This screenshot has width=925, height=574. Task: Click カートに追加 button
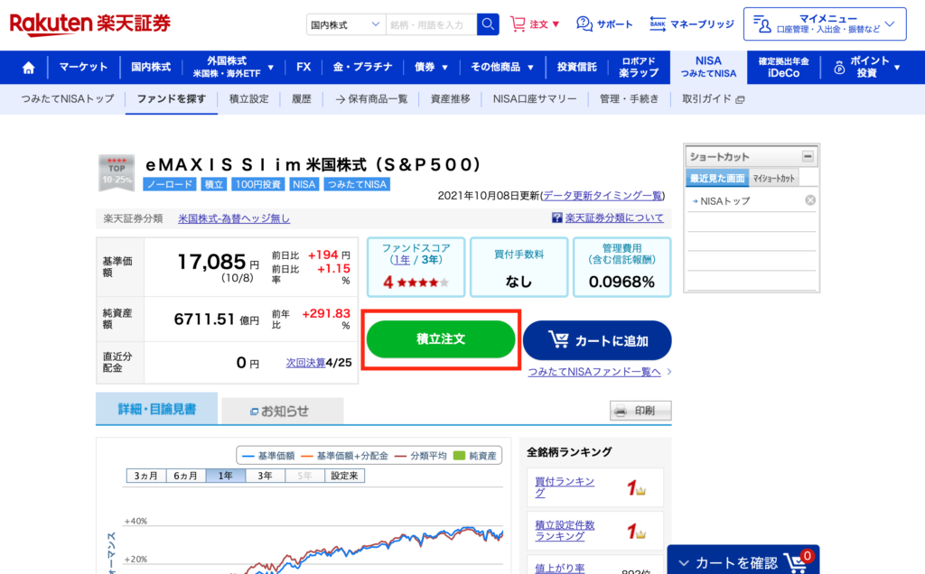click(x=597, y=340)
